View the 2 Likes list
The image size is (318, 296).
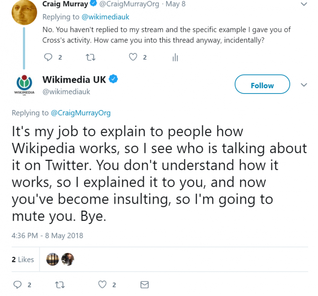point(23,260)
